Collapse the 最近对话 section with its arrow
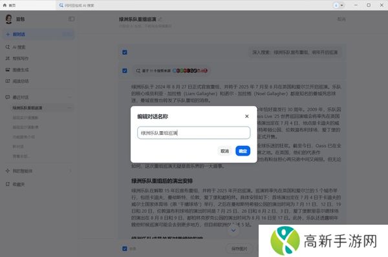 (70, 97)
